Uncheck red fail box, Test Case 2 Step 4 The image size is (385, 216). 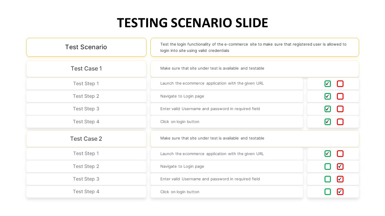click(x=340, y=192)
